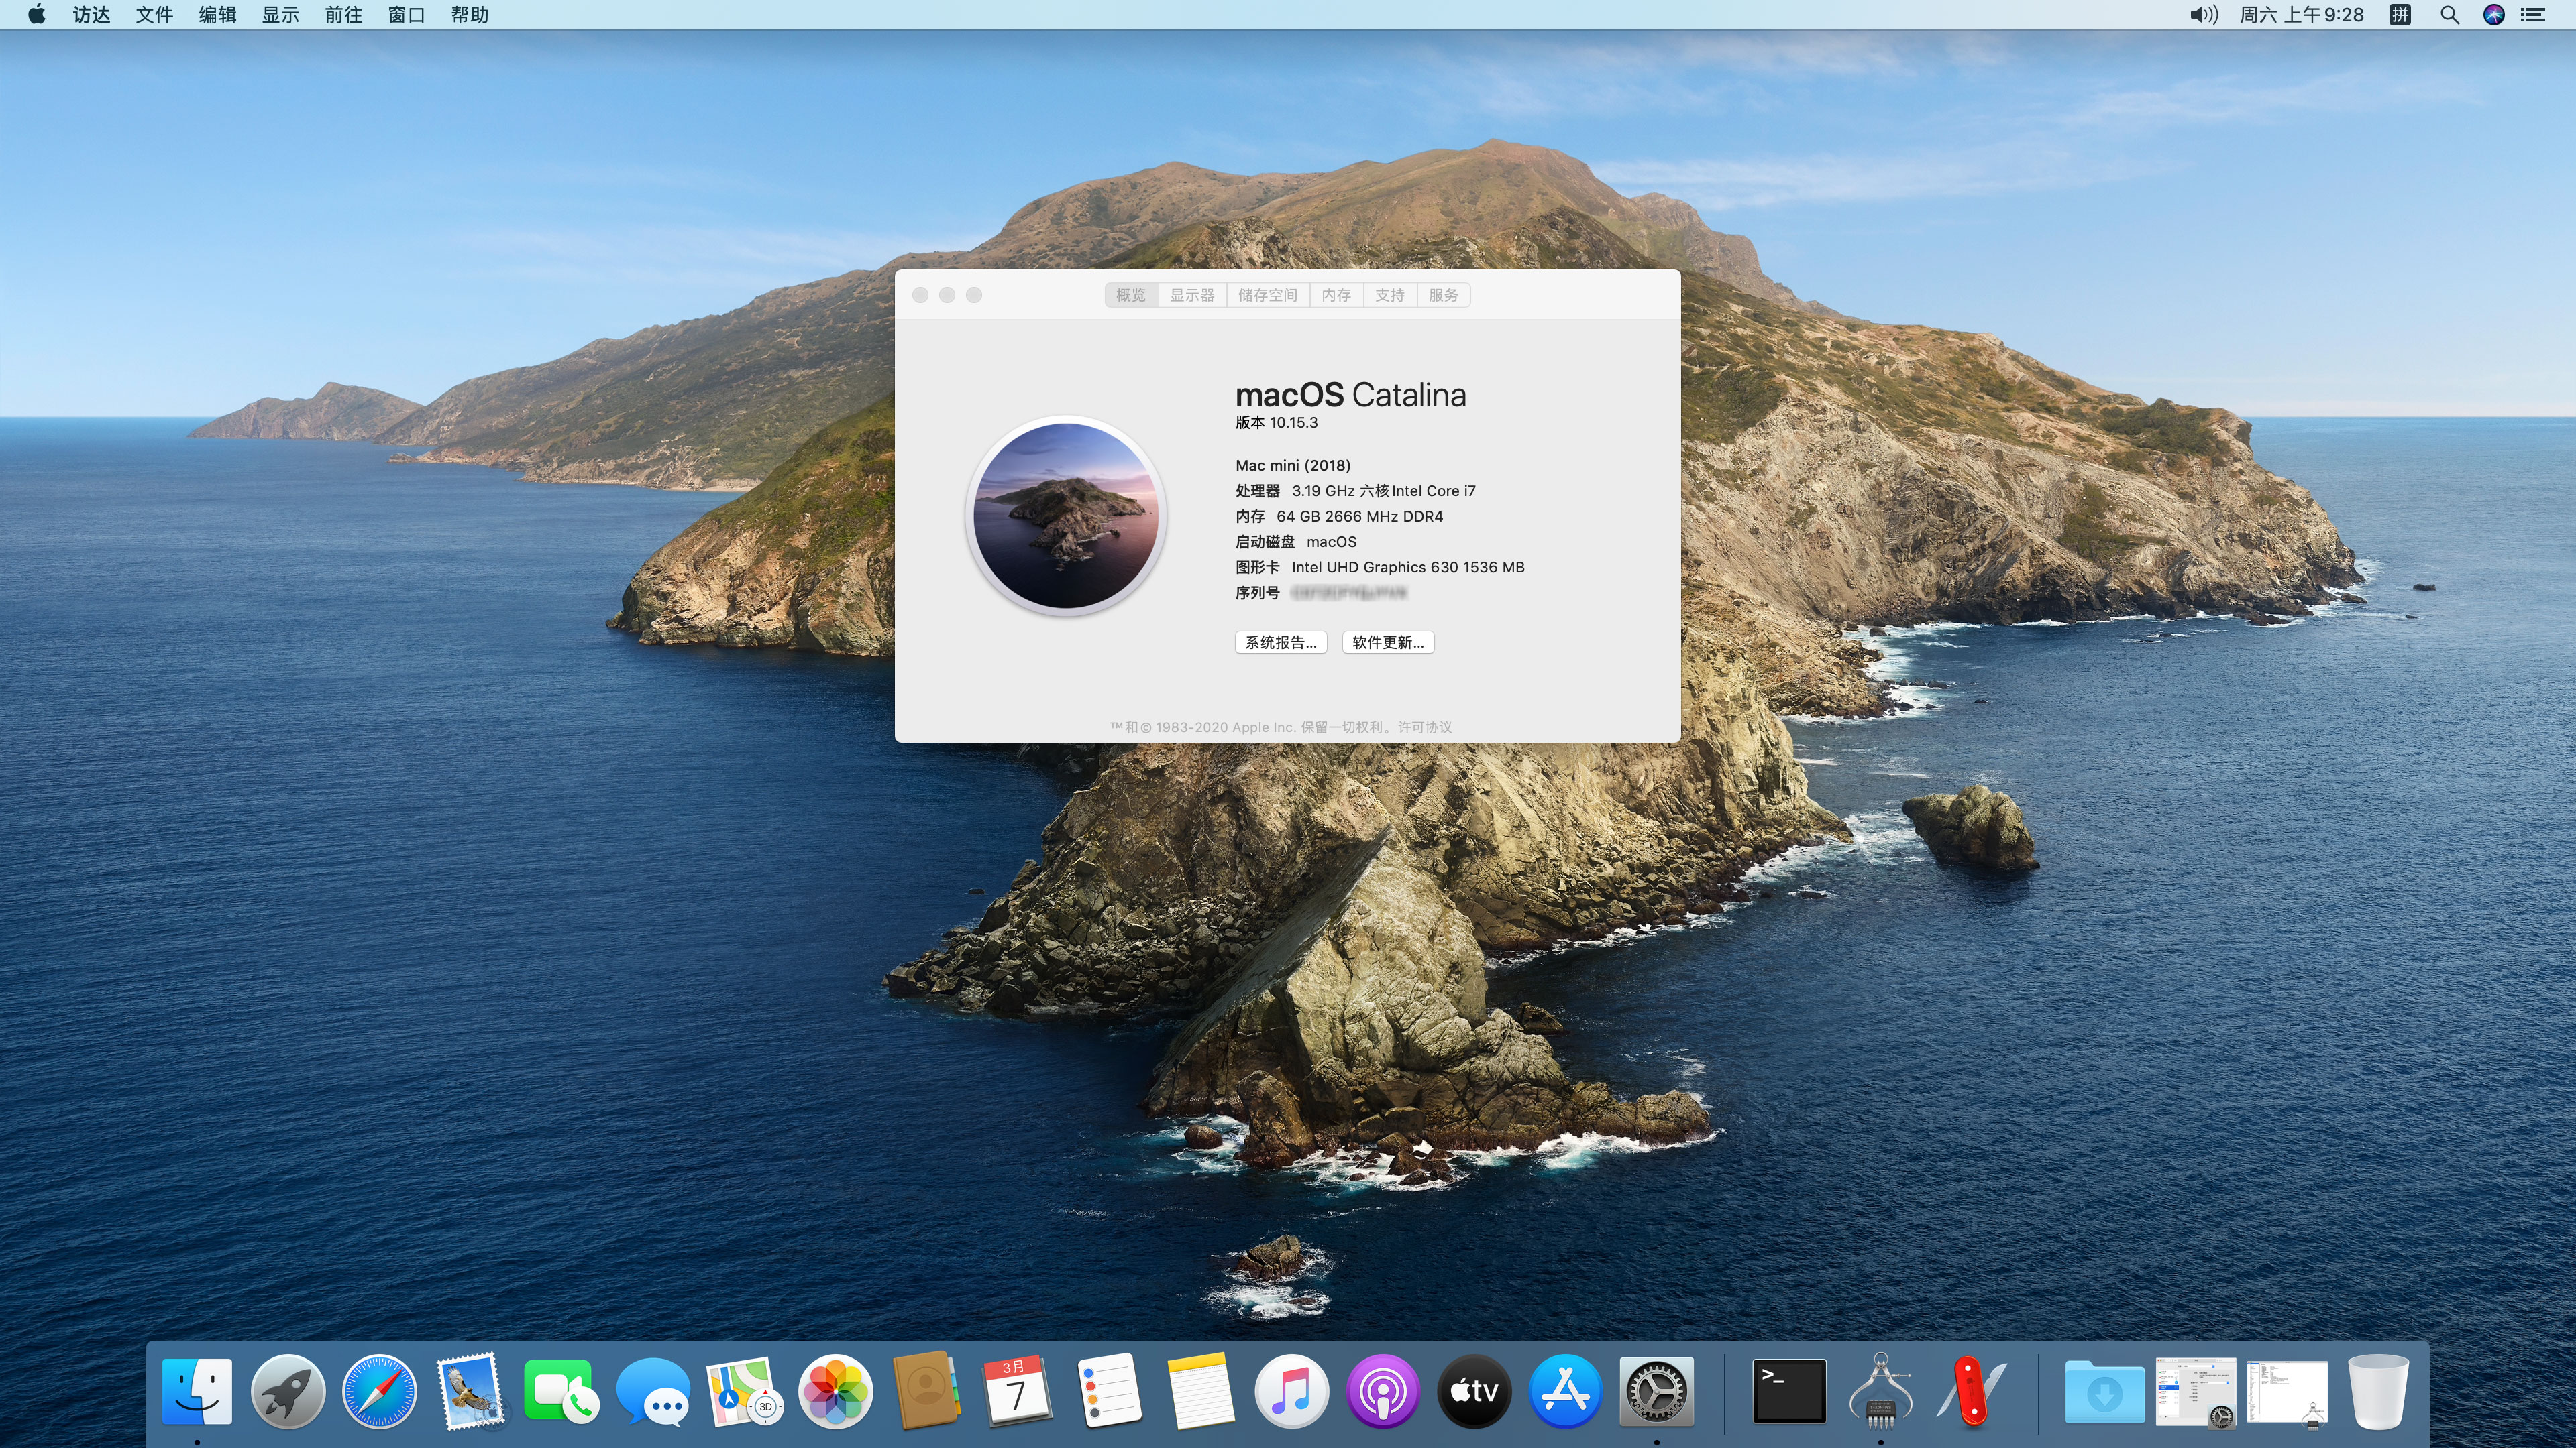Open red Swiss Army knife app
This screenshot has height=1448, width=2576.
click(1971, 1390)
